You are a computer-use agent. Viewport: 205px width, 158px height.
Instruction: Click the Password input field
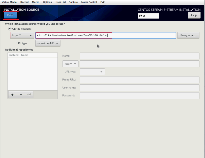[x=139, y=96]
